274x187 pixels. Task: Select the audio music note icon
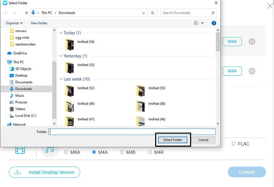click(x=50, y=150)
